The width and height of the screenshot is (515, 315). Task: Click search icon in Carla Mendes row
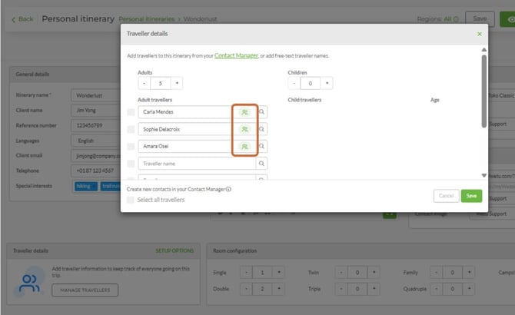[262, 112]
